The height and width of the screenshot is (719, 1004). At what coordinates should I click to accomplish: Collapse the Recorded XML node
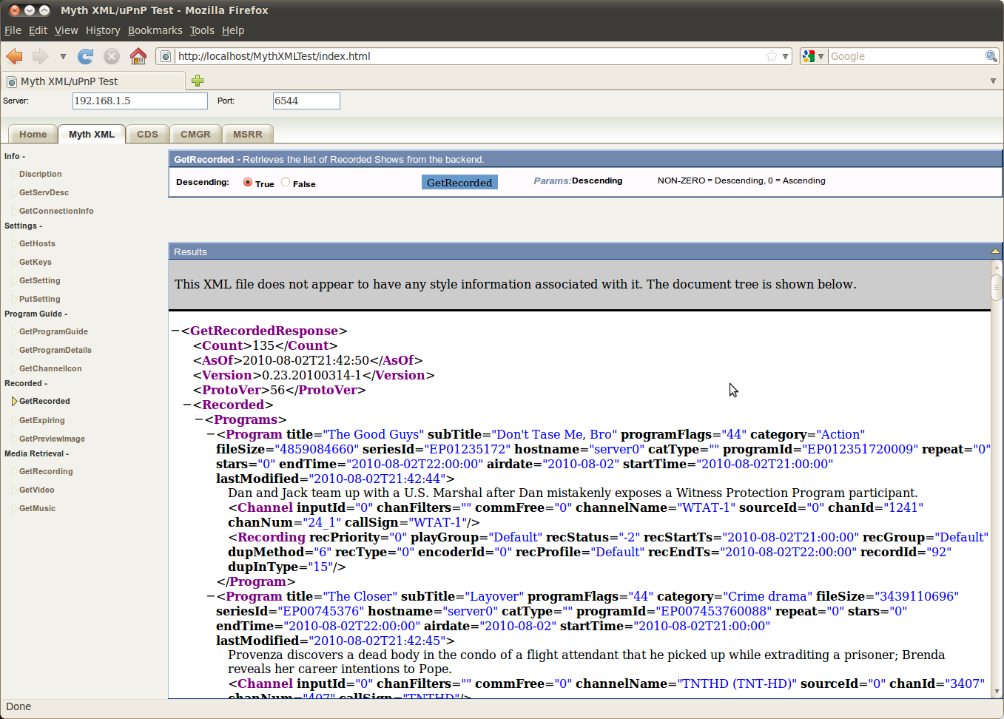click(x=187, y=405)
